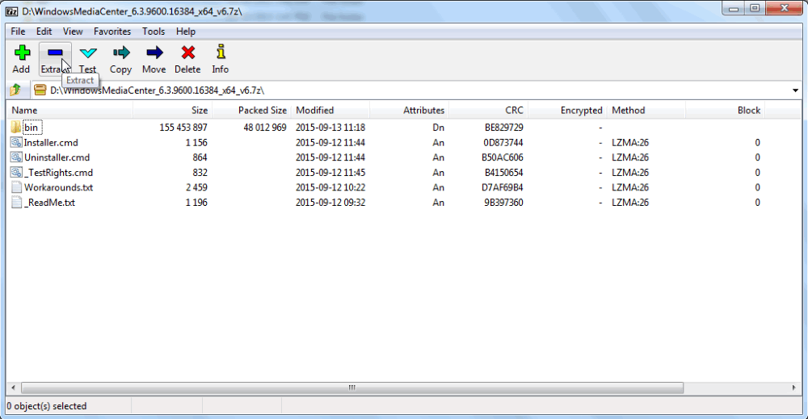Click the horizontal scrollbar thumb
The height and width of the screenshot is (419, 808).
point(352,388)
